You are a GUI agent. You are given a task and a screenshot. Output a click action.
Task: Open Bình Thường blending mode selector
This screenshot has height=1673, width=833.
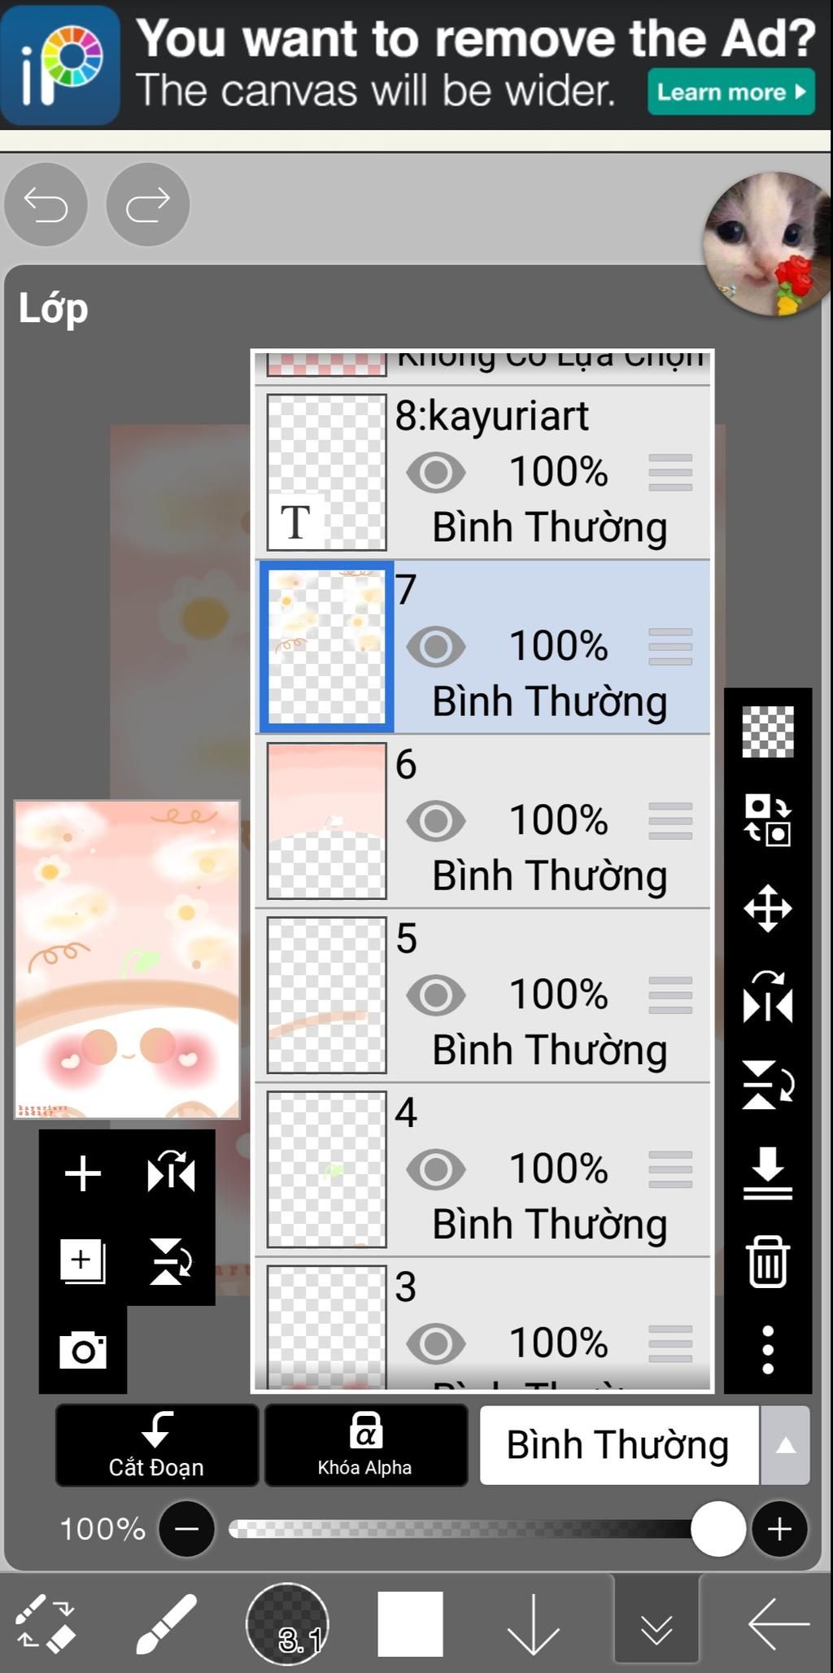point(619,1445)
